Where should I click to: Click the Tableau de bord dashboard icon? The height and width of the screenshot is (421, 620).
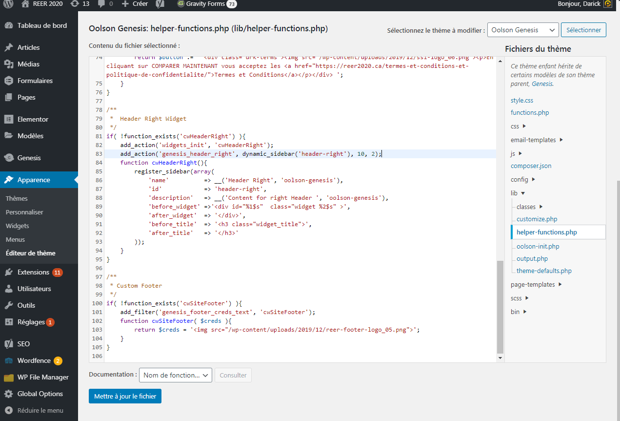(x=9, y=25)
